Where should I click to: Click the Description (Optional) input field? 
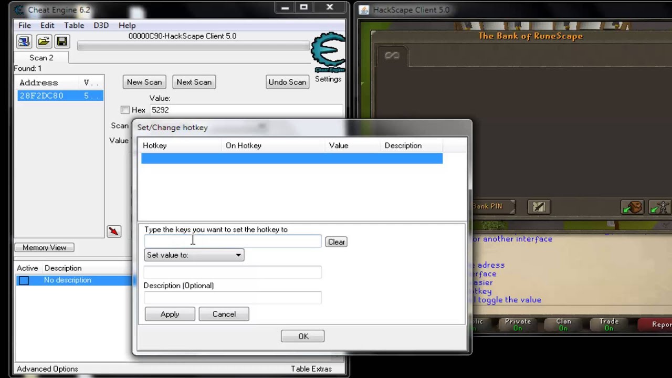click(x=233, y=298)
